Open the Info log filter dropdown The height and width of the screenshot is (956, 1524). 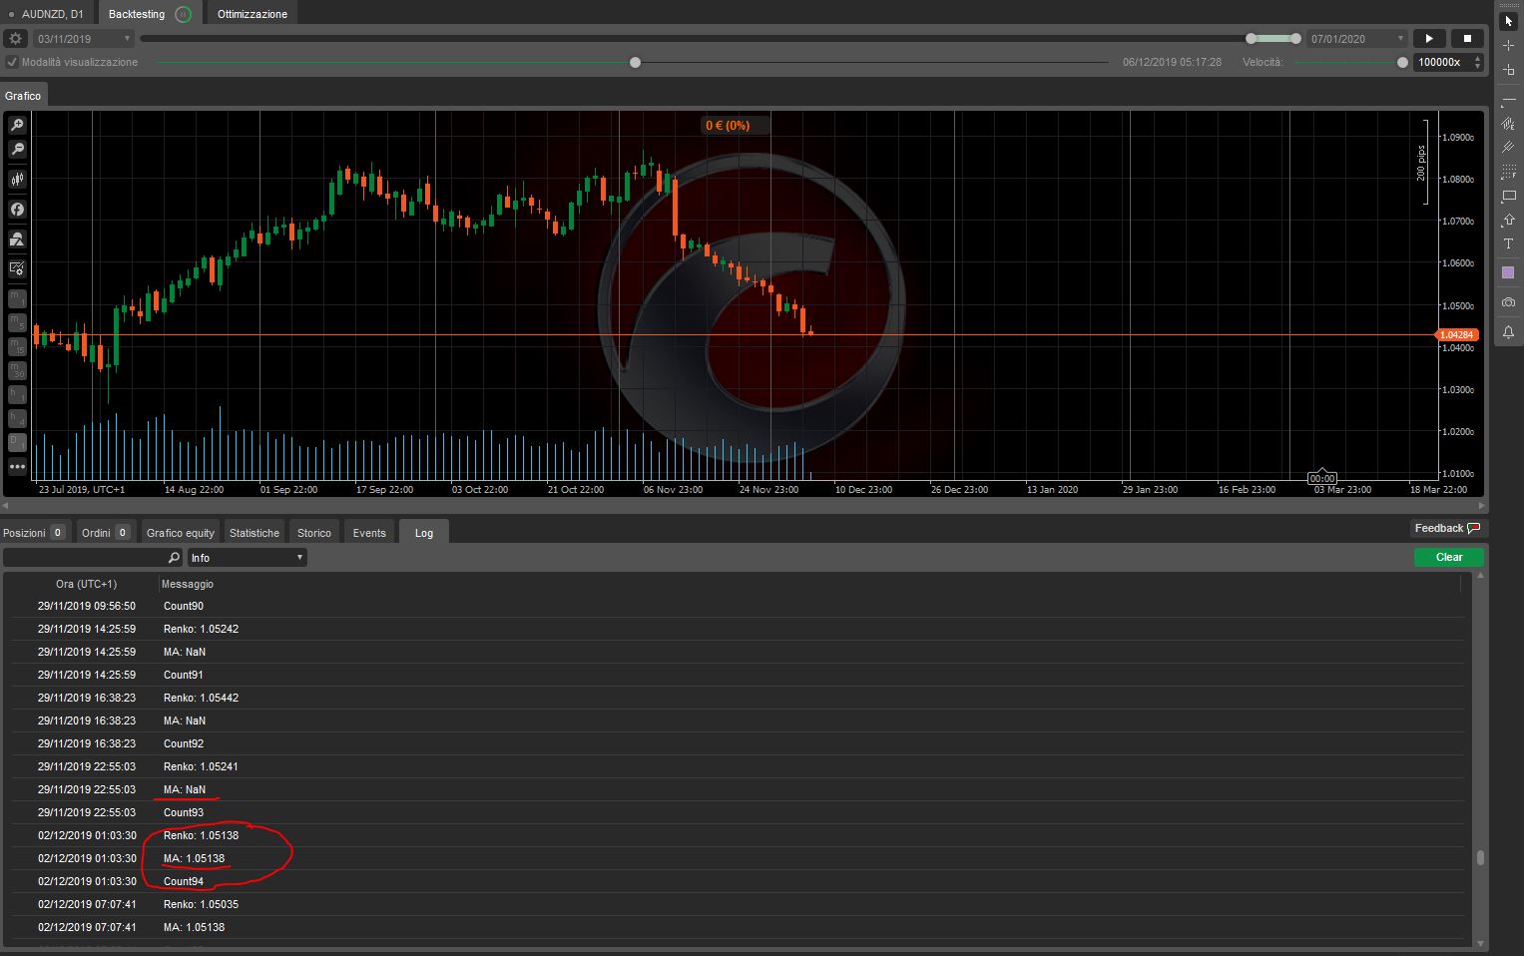248,558
